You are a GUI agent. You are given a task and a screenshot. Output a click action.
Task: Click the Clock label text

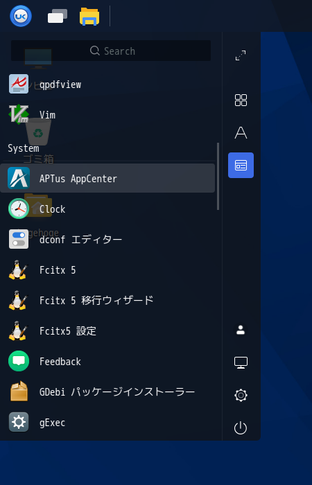click(52, 209)
